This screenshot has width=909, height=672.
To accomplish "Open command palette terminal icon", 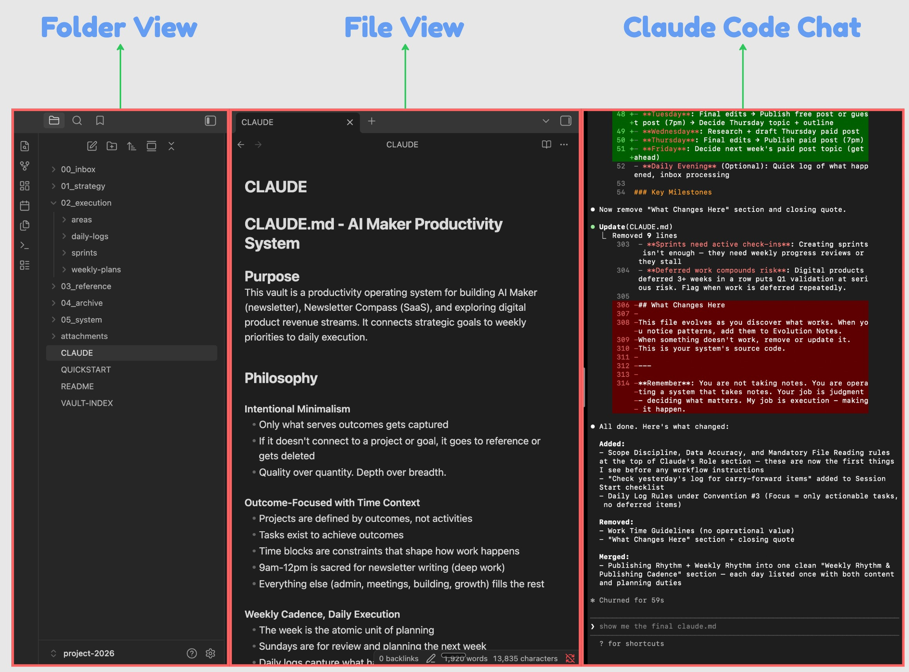I will point(25,245).
